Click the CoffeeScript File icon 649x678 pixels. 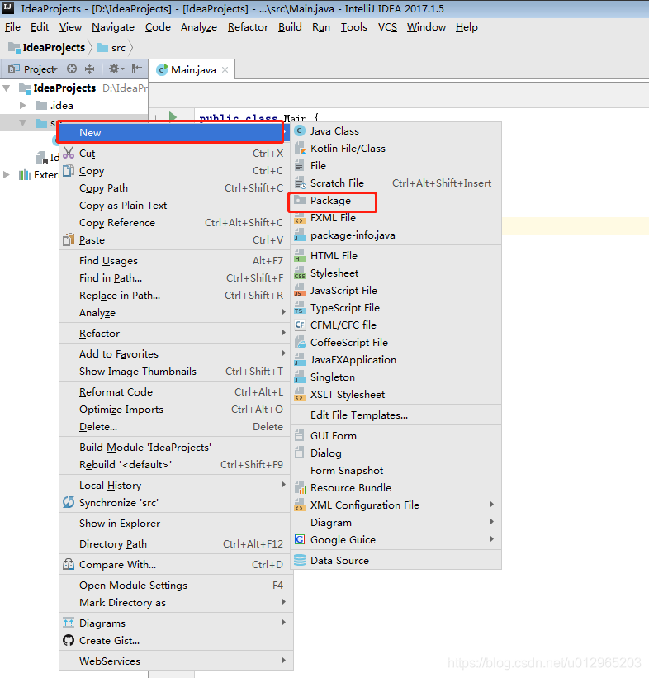[300, 342]
